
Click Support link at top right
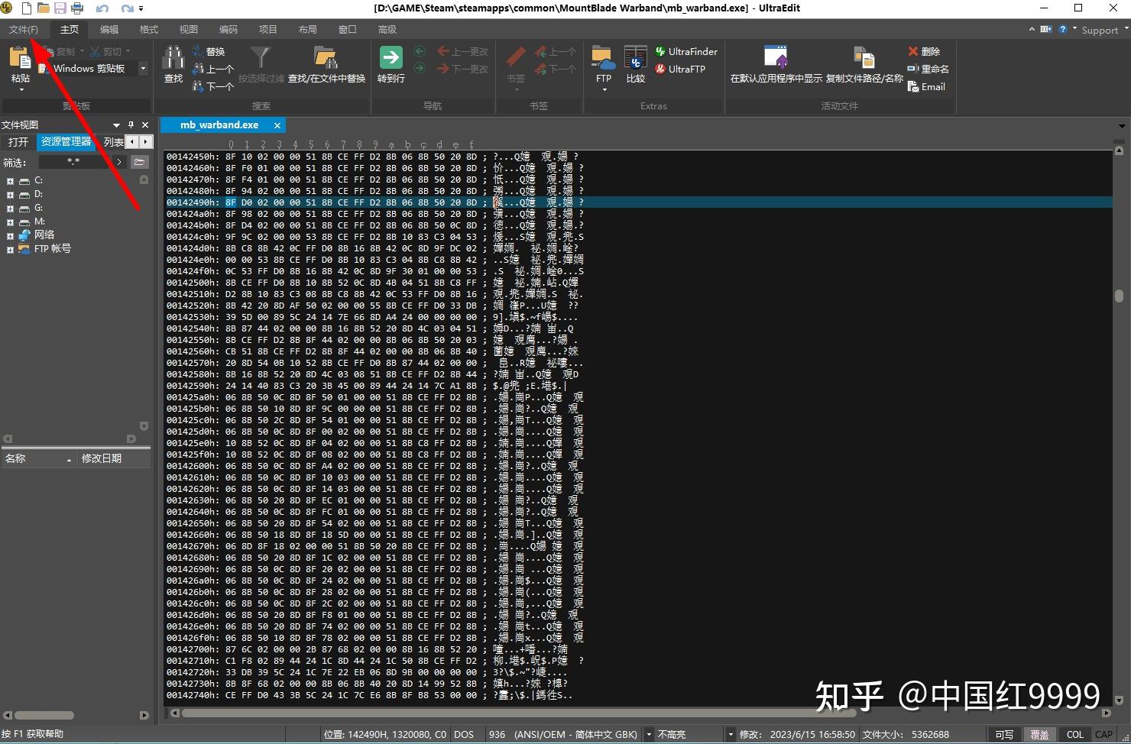point(1100,31)
